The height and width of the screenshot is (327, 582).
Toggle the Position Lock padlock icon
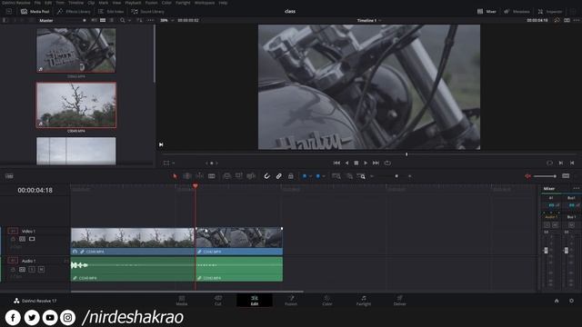291,176
